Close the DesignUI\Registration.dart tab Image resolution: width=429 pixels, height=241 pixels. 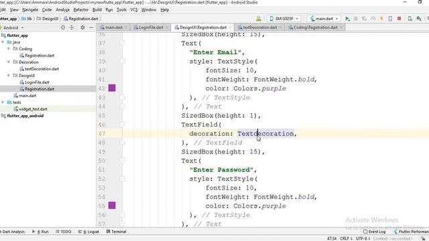tap(230, 27)
